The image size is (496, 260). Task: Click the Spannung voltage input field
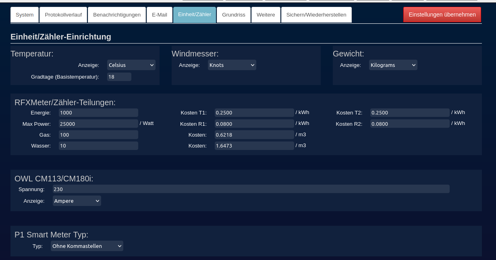[251, 189]
